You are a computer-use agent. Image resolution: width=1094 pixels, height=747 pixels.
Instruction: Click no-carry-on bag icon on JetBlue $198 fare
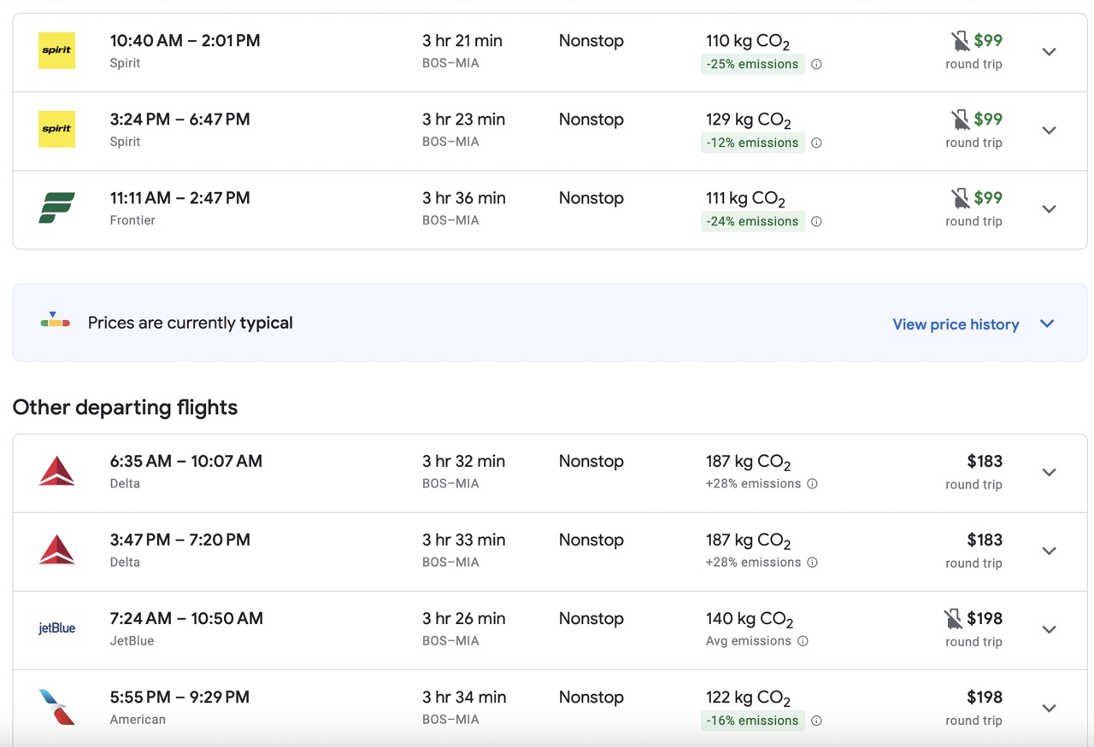[x=953, y=619]
